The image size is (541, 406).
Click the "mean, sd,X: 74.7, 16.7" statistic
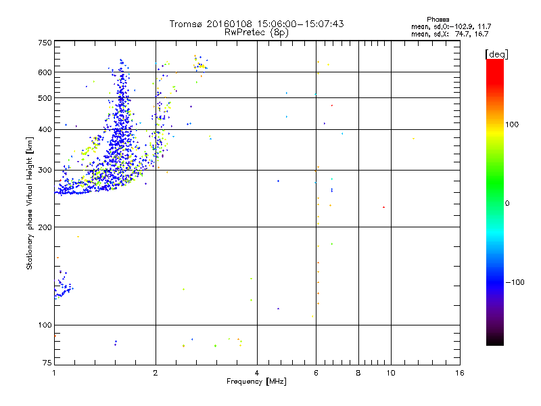[450, 34]
